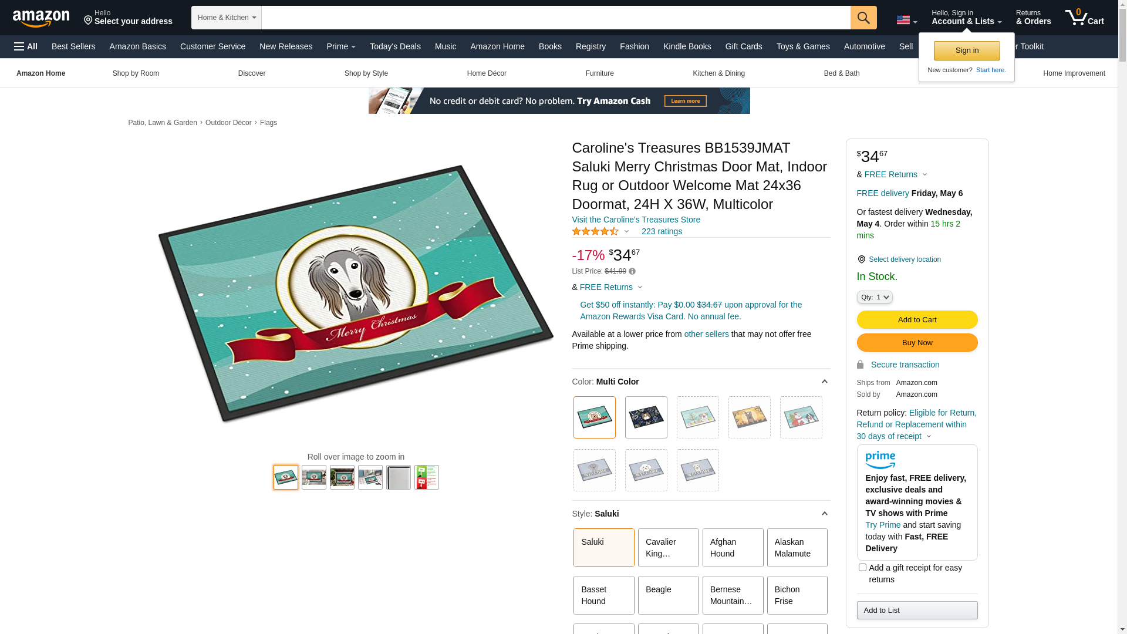1127x634 pixels.
Task: Visit the Caroline's Treasures Store link
Action: click(x=636, y=220)
